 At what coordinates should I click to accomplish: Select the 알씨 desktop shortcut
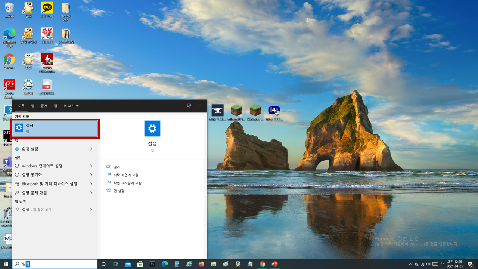[28, 10]
